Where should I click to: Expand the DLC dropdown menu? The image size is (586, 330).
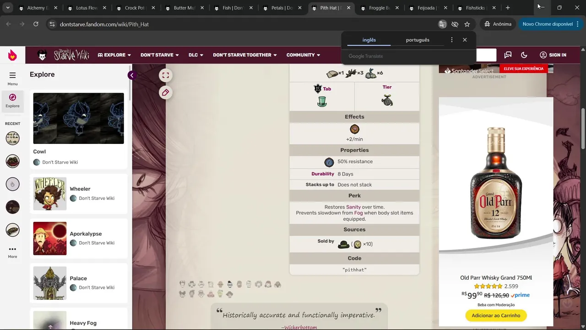coord(196,55)
